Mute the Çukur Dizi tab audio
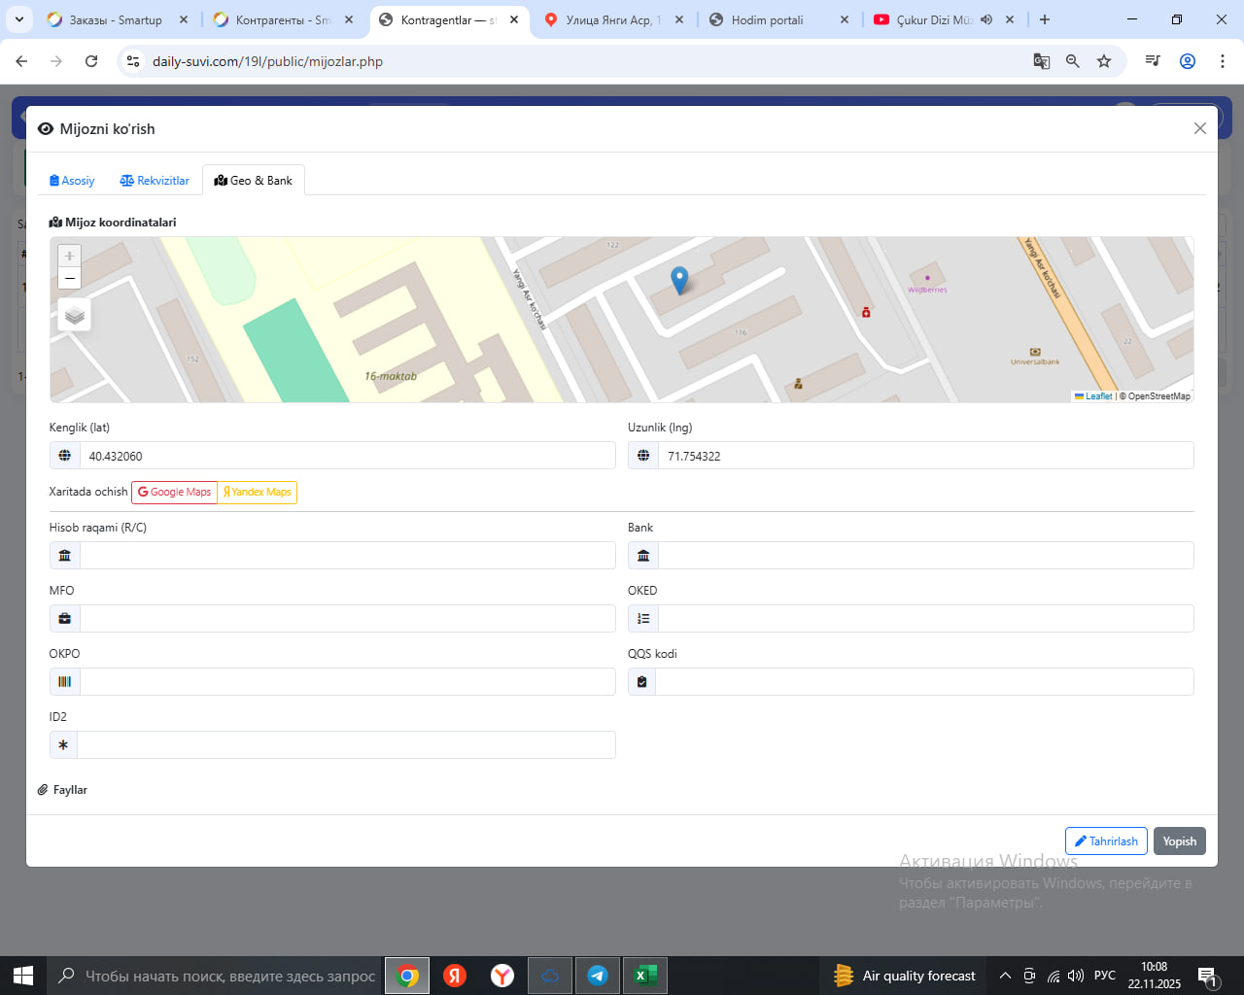The height and width of the screenshot is (995, 1244). coord(986,19)
